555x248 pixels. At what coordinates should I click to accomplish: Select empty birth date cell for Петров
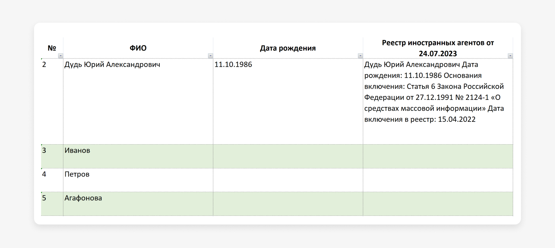[288, 180]
